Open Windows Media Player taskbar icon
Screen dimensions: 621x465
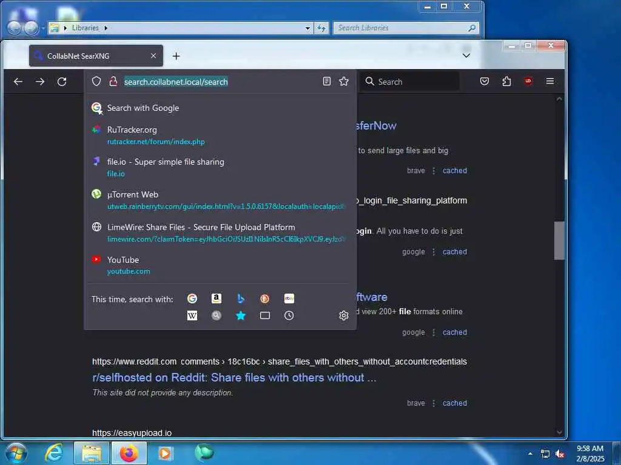click(165, 453)
